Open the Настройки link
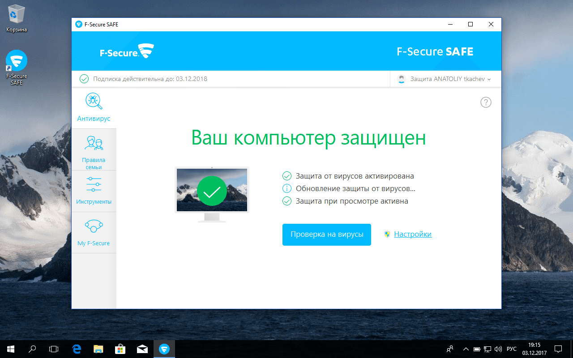 coord(413,234)
